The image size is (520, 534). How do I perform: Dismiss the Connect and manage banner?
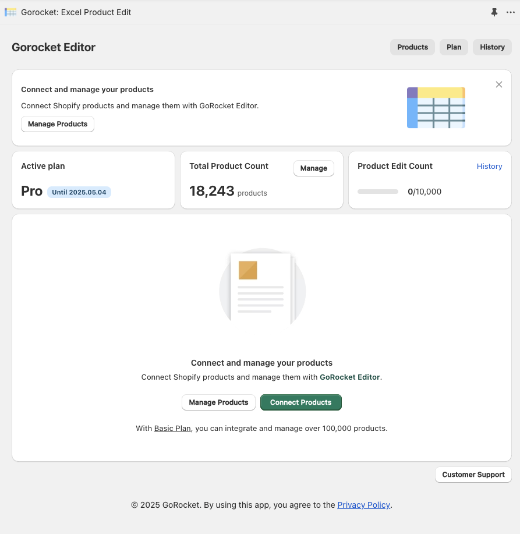click(499, 84)
